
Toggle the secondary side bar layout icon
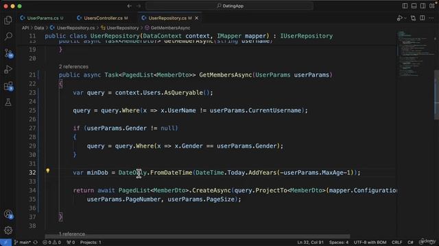[423, 6]
